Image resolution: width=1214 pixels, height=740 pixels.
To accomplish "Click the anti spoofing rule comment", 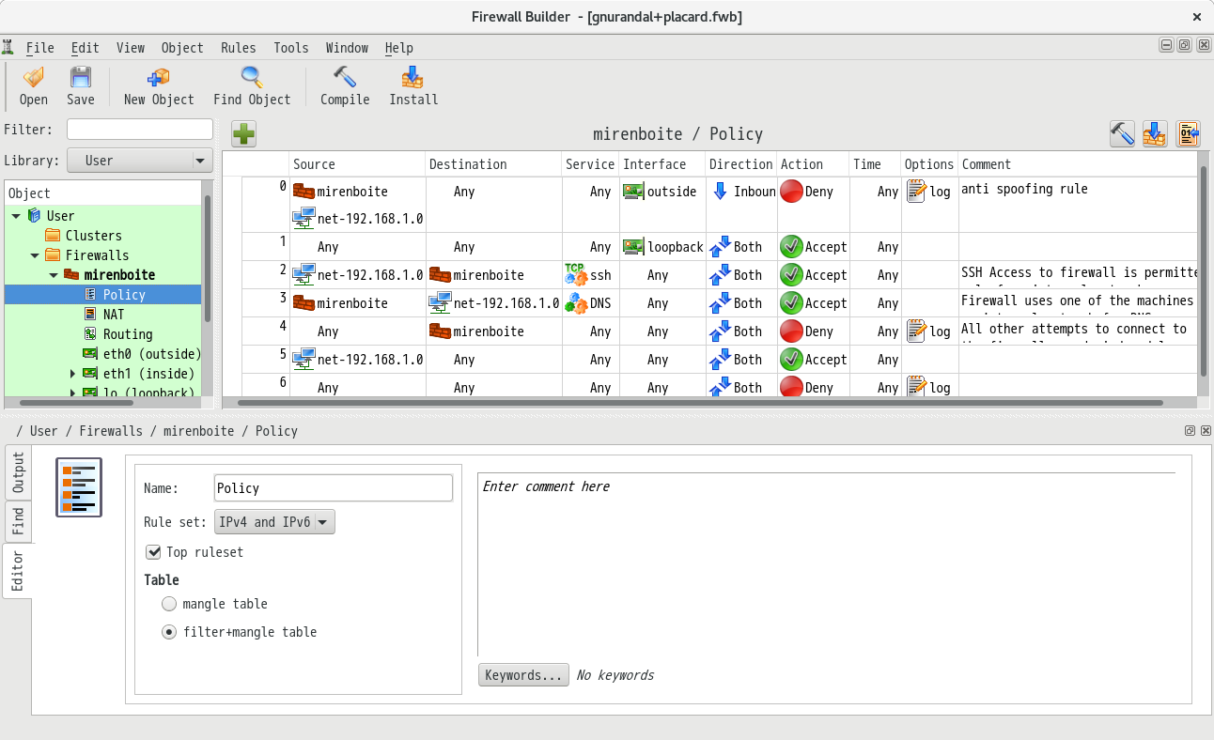I will (1025, 189).
